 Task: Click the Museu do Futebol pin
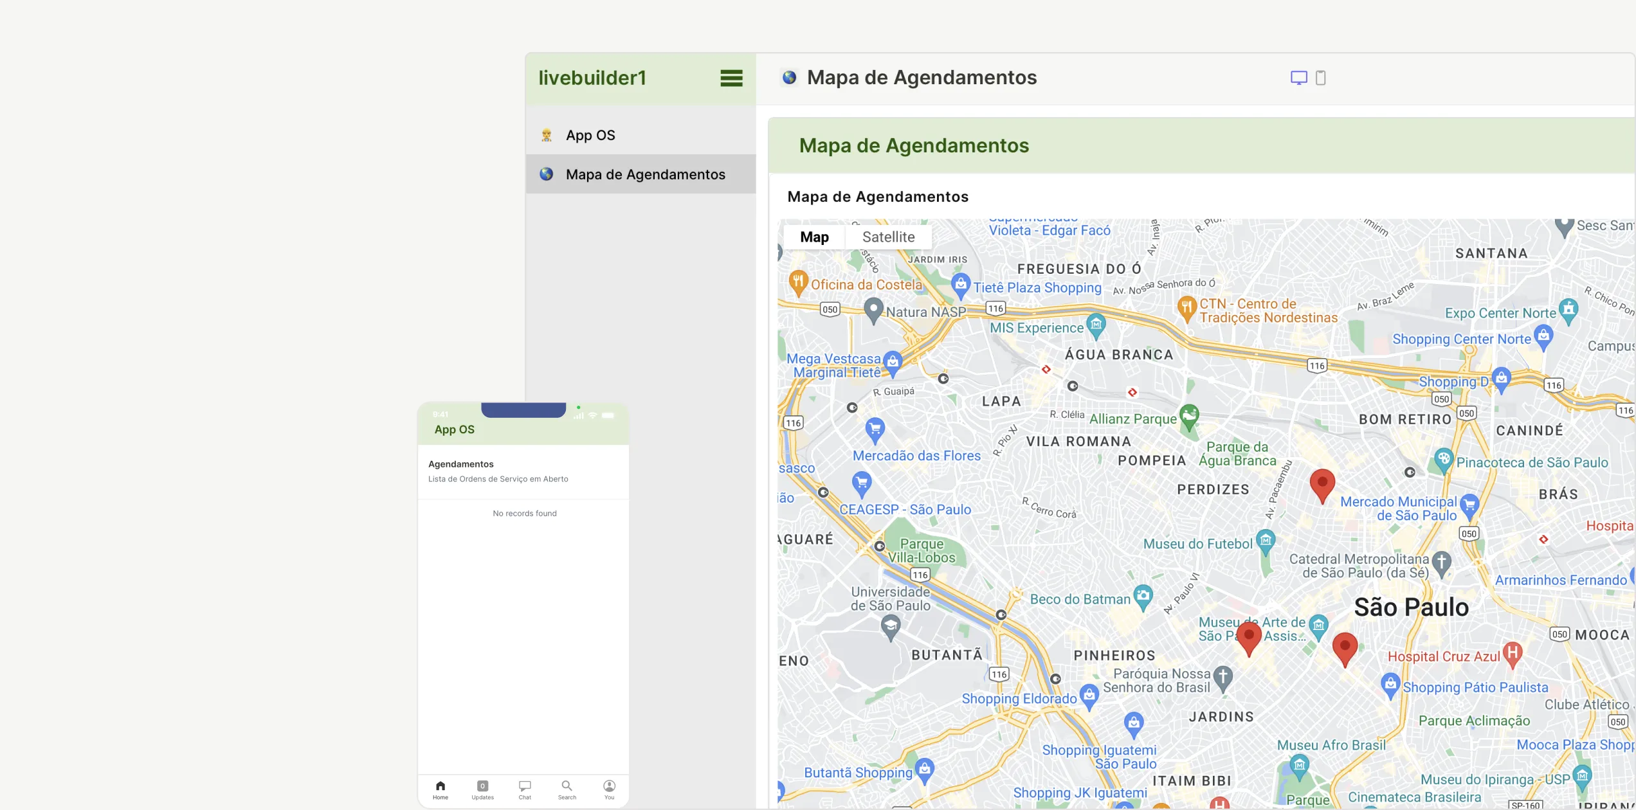point(1266,542)
